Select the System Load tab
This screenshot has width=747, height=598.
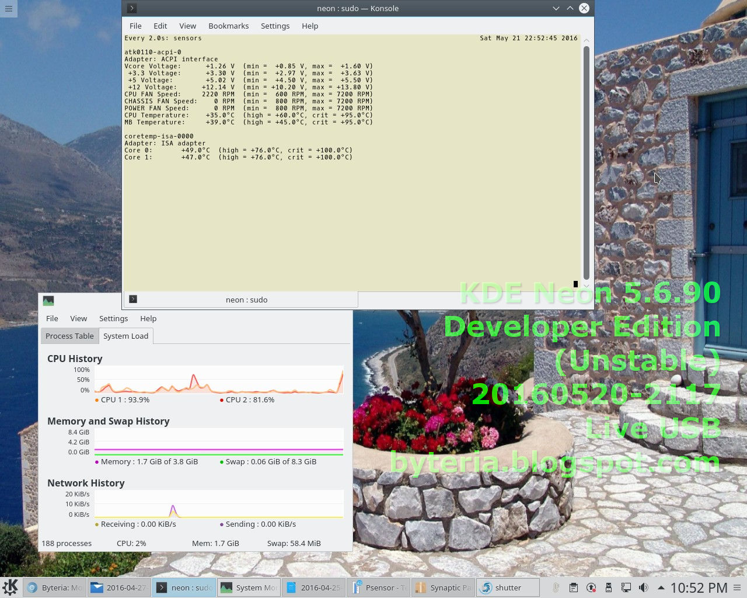[125, 336]
